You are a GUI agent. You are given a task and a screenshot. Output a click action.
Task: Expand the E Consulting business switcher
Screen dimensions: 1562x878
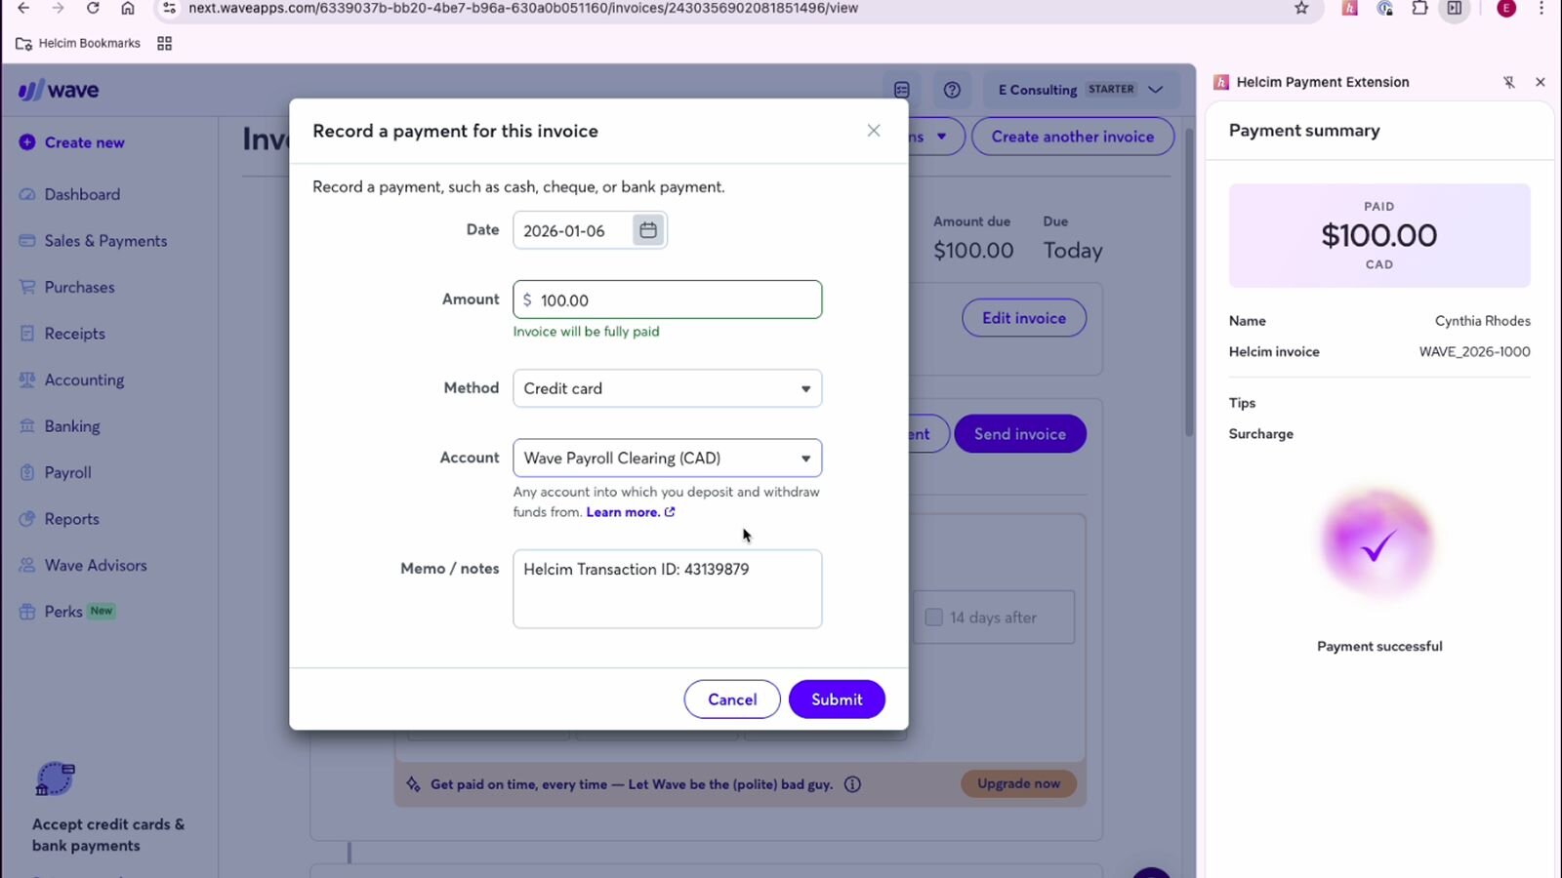[x=1080, y=90]
